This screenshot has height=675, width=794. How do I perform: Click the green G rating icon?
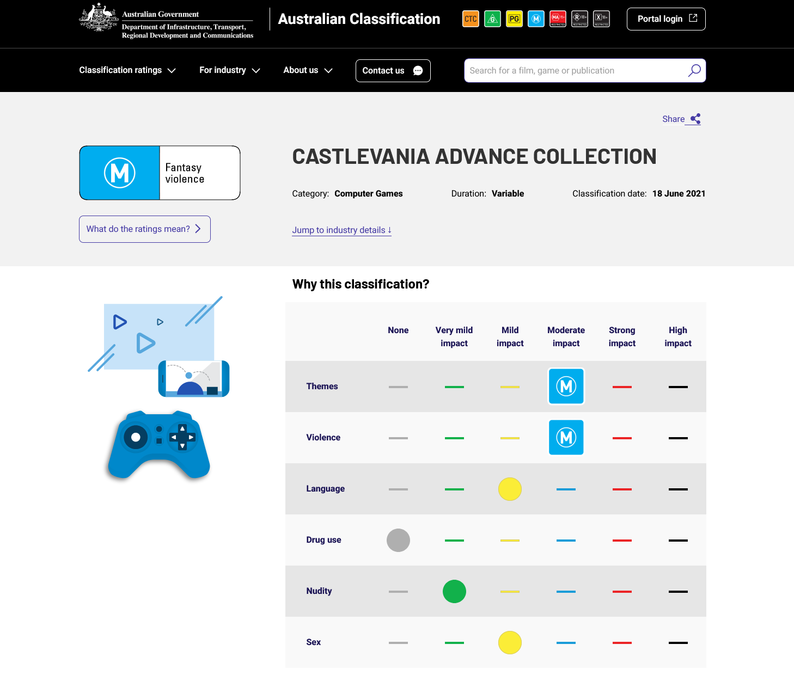click(x=492, y=19)
